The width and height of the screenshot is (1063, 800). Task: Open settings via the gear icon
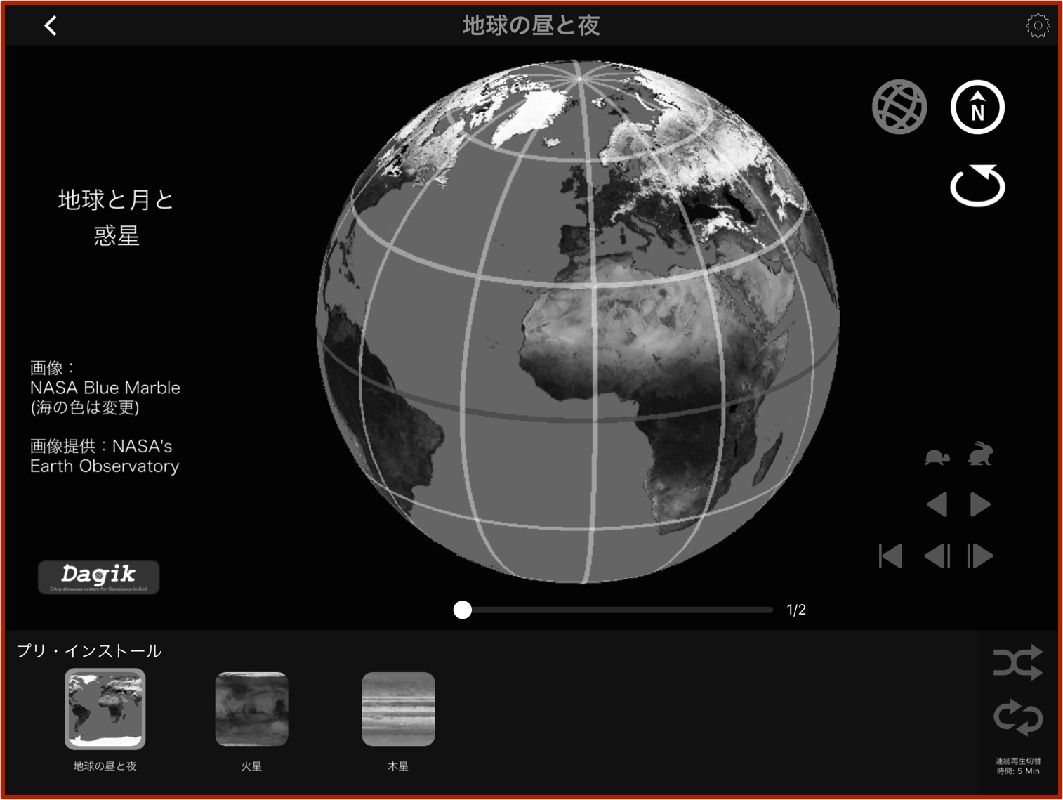pyautogui.click(x=1037, y=26)
